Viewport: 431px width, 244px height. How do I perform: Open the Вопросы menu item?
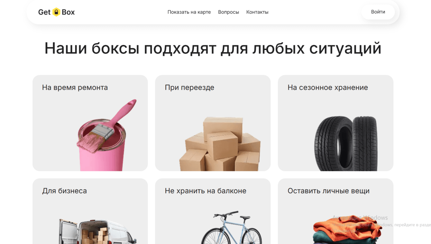[x=228, y=12]
